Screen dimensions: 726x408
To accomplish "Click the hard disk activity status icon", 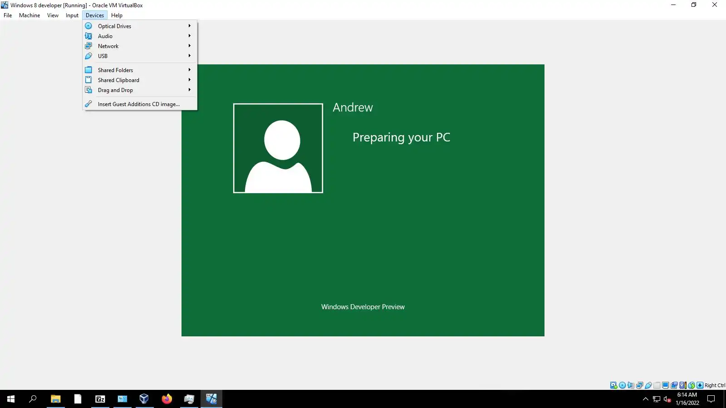I will tap(613, 385).
